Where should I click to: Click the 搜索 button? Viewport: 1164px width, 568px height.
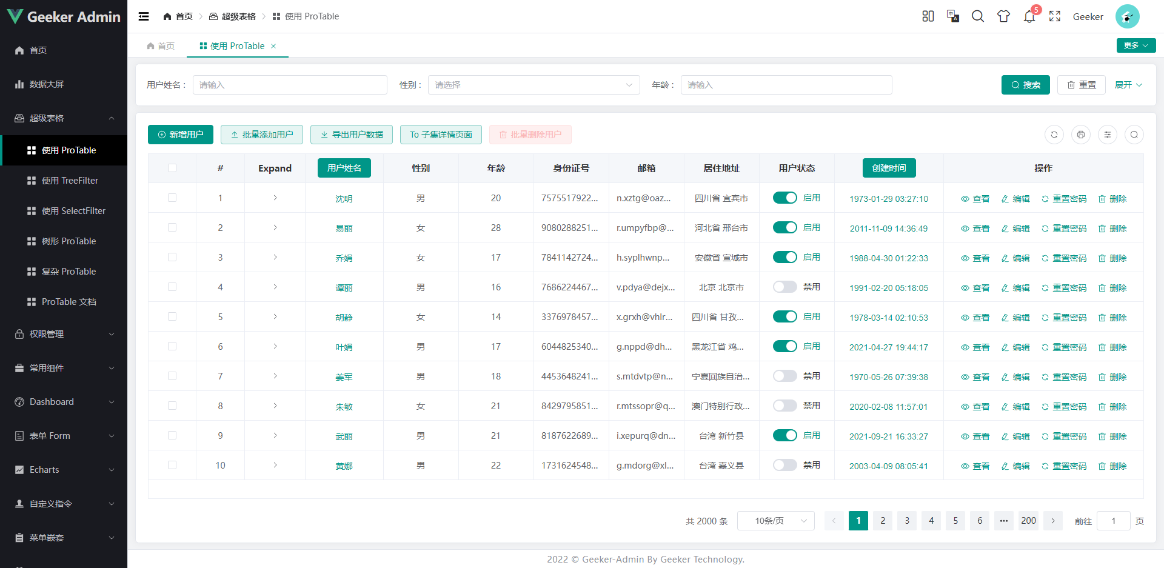click(x=1025, y=85)
